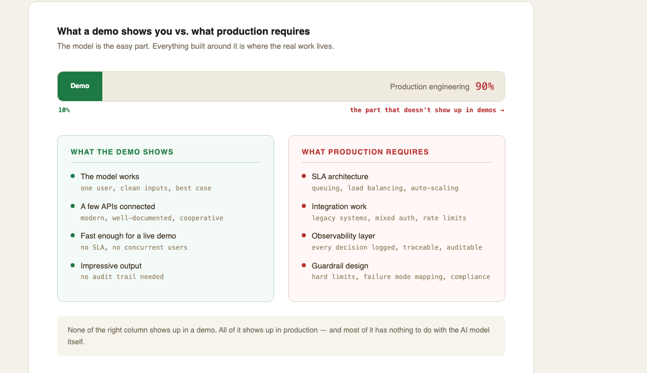The width and height of the screenshot is (647, 373).
Task: Click the green bullet beside 'A few APIs connected'
Action: pyautogui.click(x=72, y=206)
